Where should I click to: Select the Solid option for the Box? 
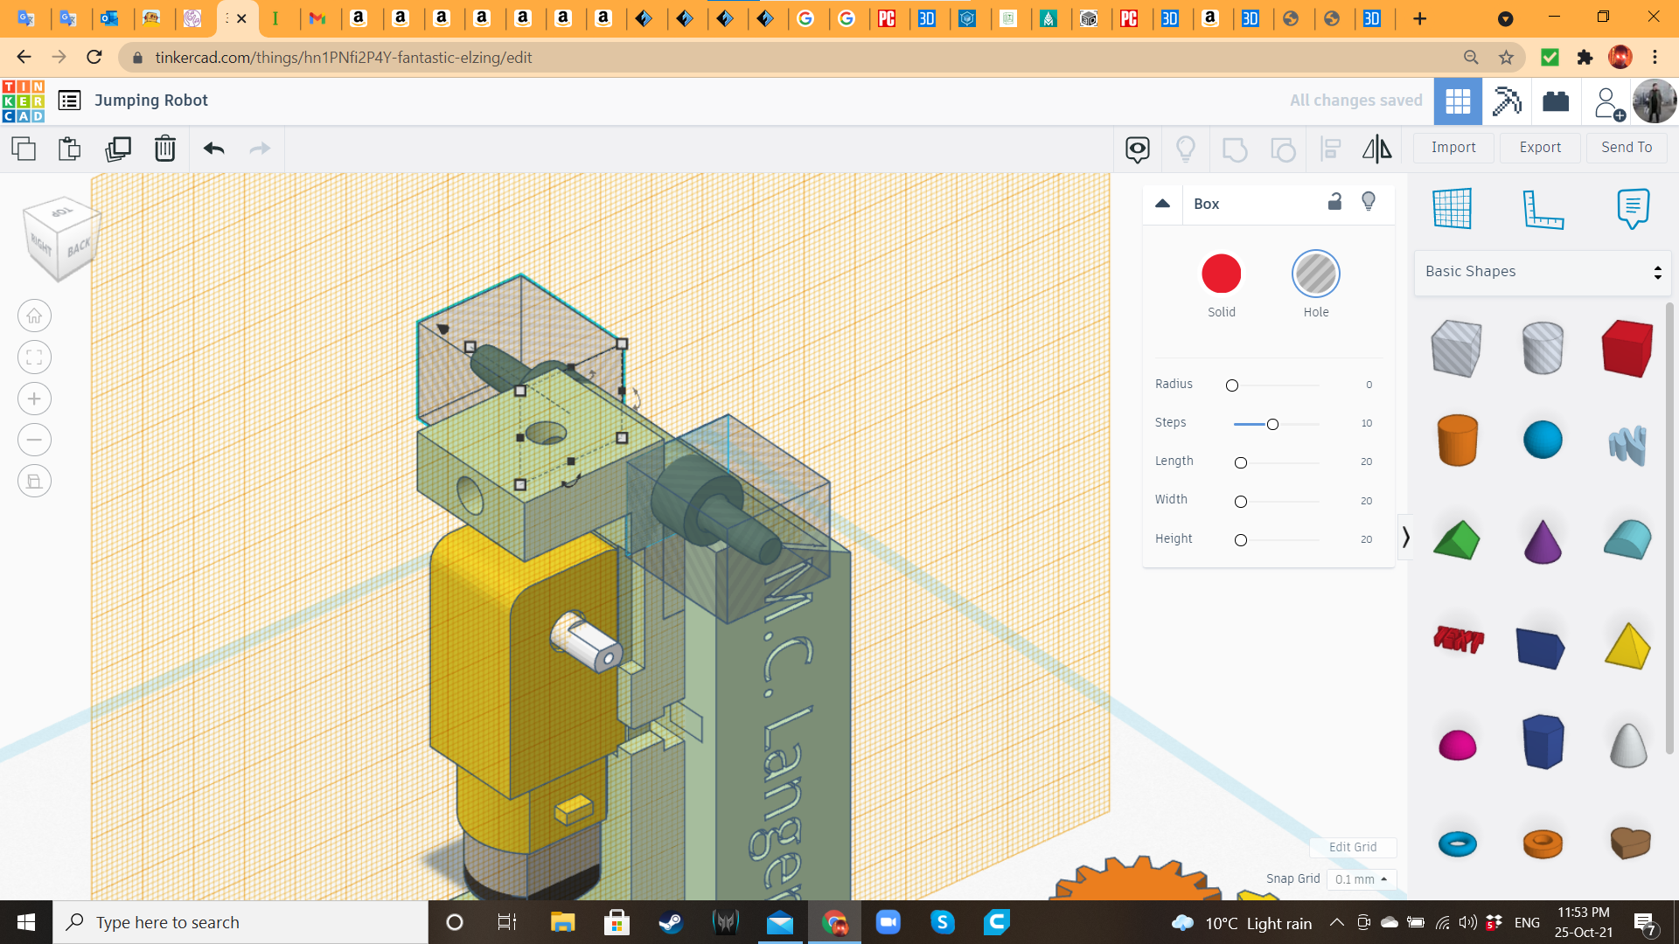pyautogui.click(x=1221, y=273)
